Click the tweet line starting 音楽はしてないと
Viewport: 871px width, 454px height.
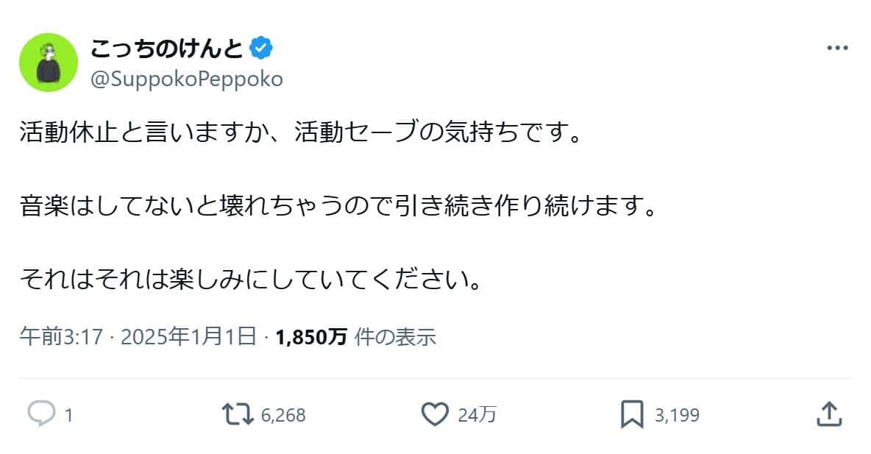[x=338, y=207]
